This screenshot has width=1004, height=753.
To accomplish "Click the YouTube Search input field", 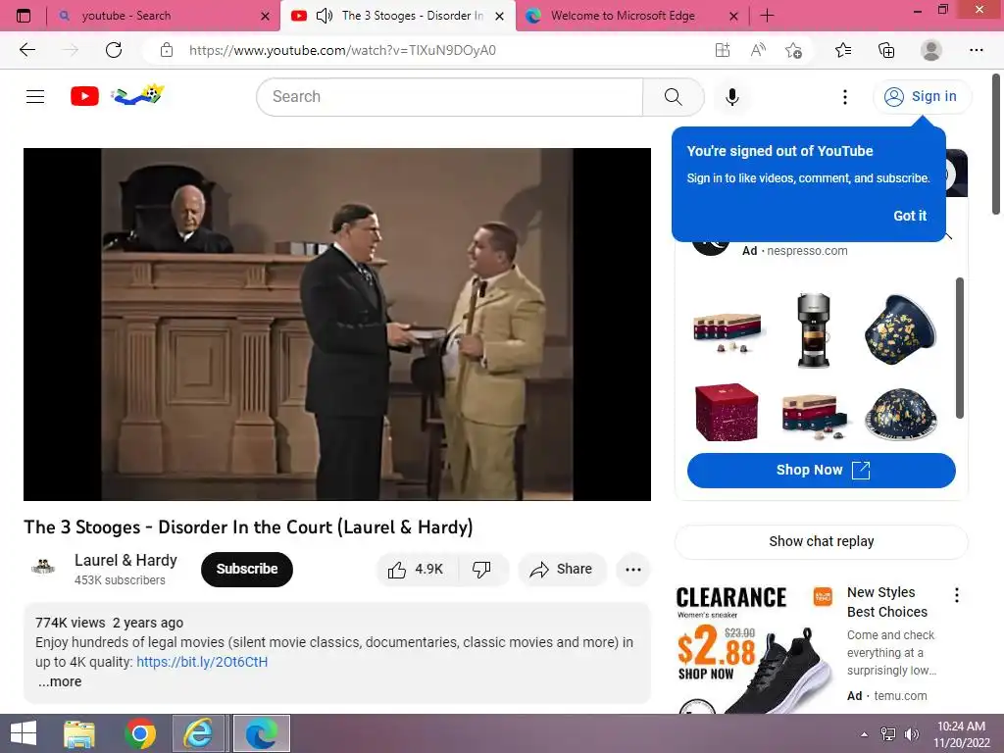I will pyautogui.click(x=450, y=97).
